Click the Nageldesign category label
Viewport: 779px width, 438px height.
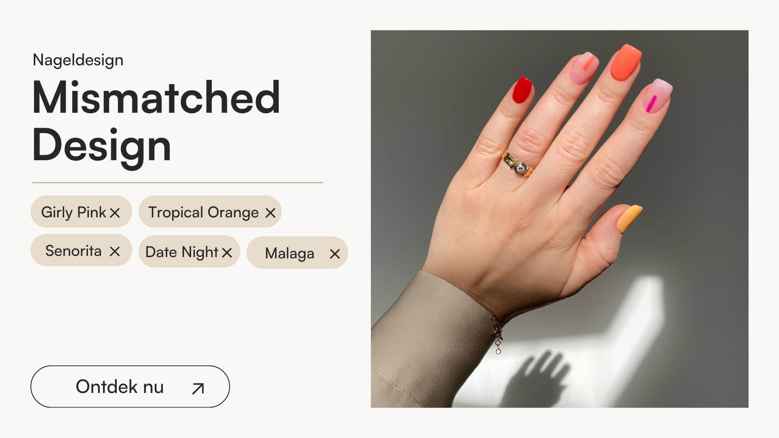(x=78, y=60)
